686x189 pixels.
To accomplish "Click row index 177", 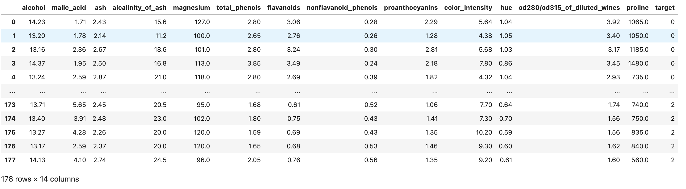I will click(x=10, y=160).
